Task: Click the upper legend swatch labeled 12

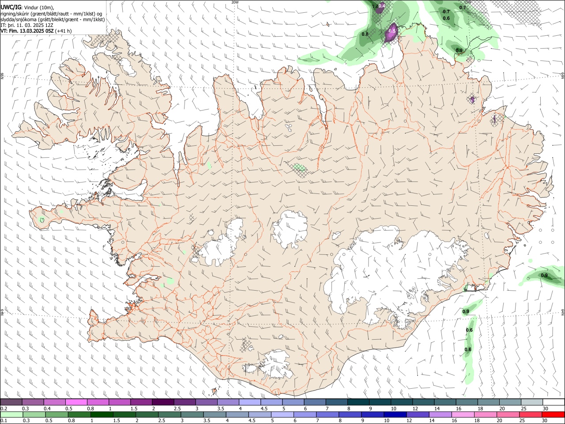Action: (x=423, y=402)
